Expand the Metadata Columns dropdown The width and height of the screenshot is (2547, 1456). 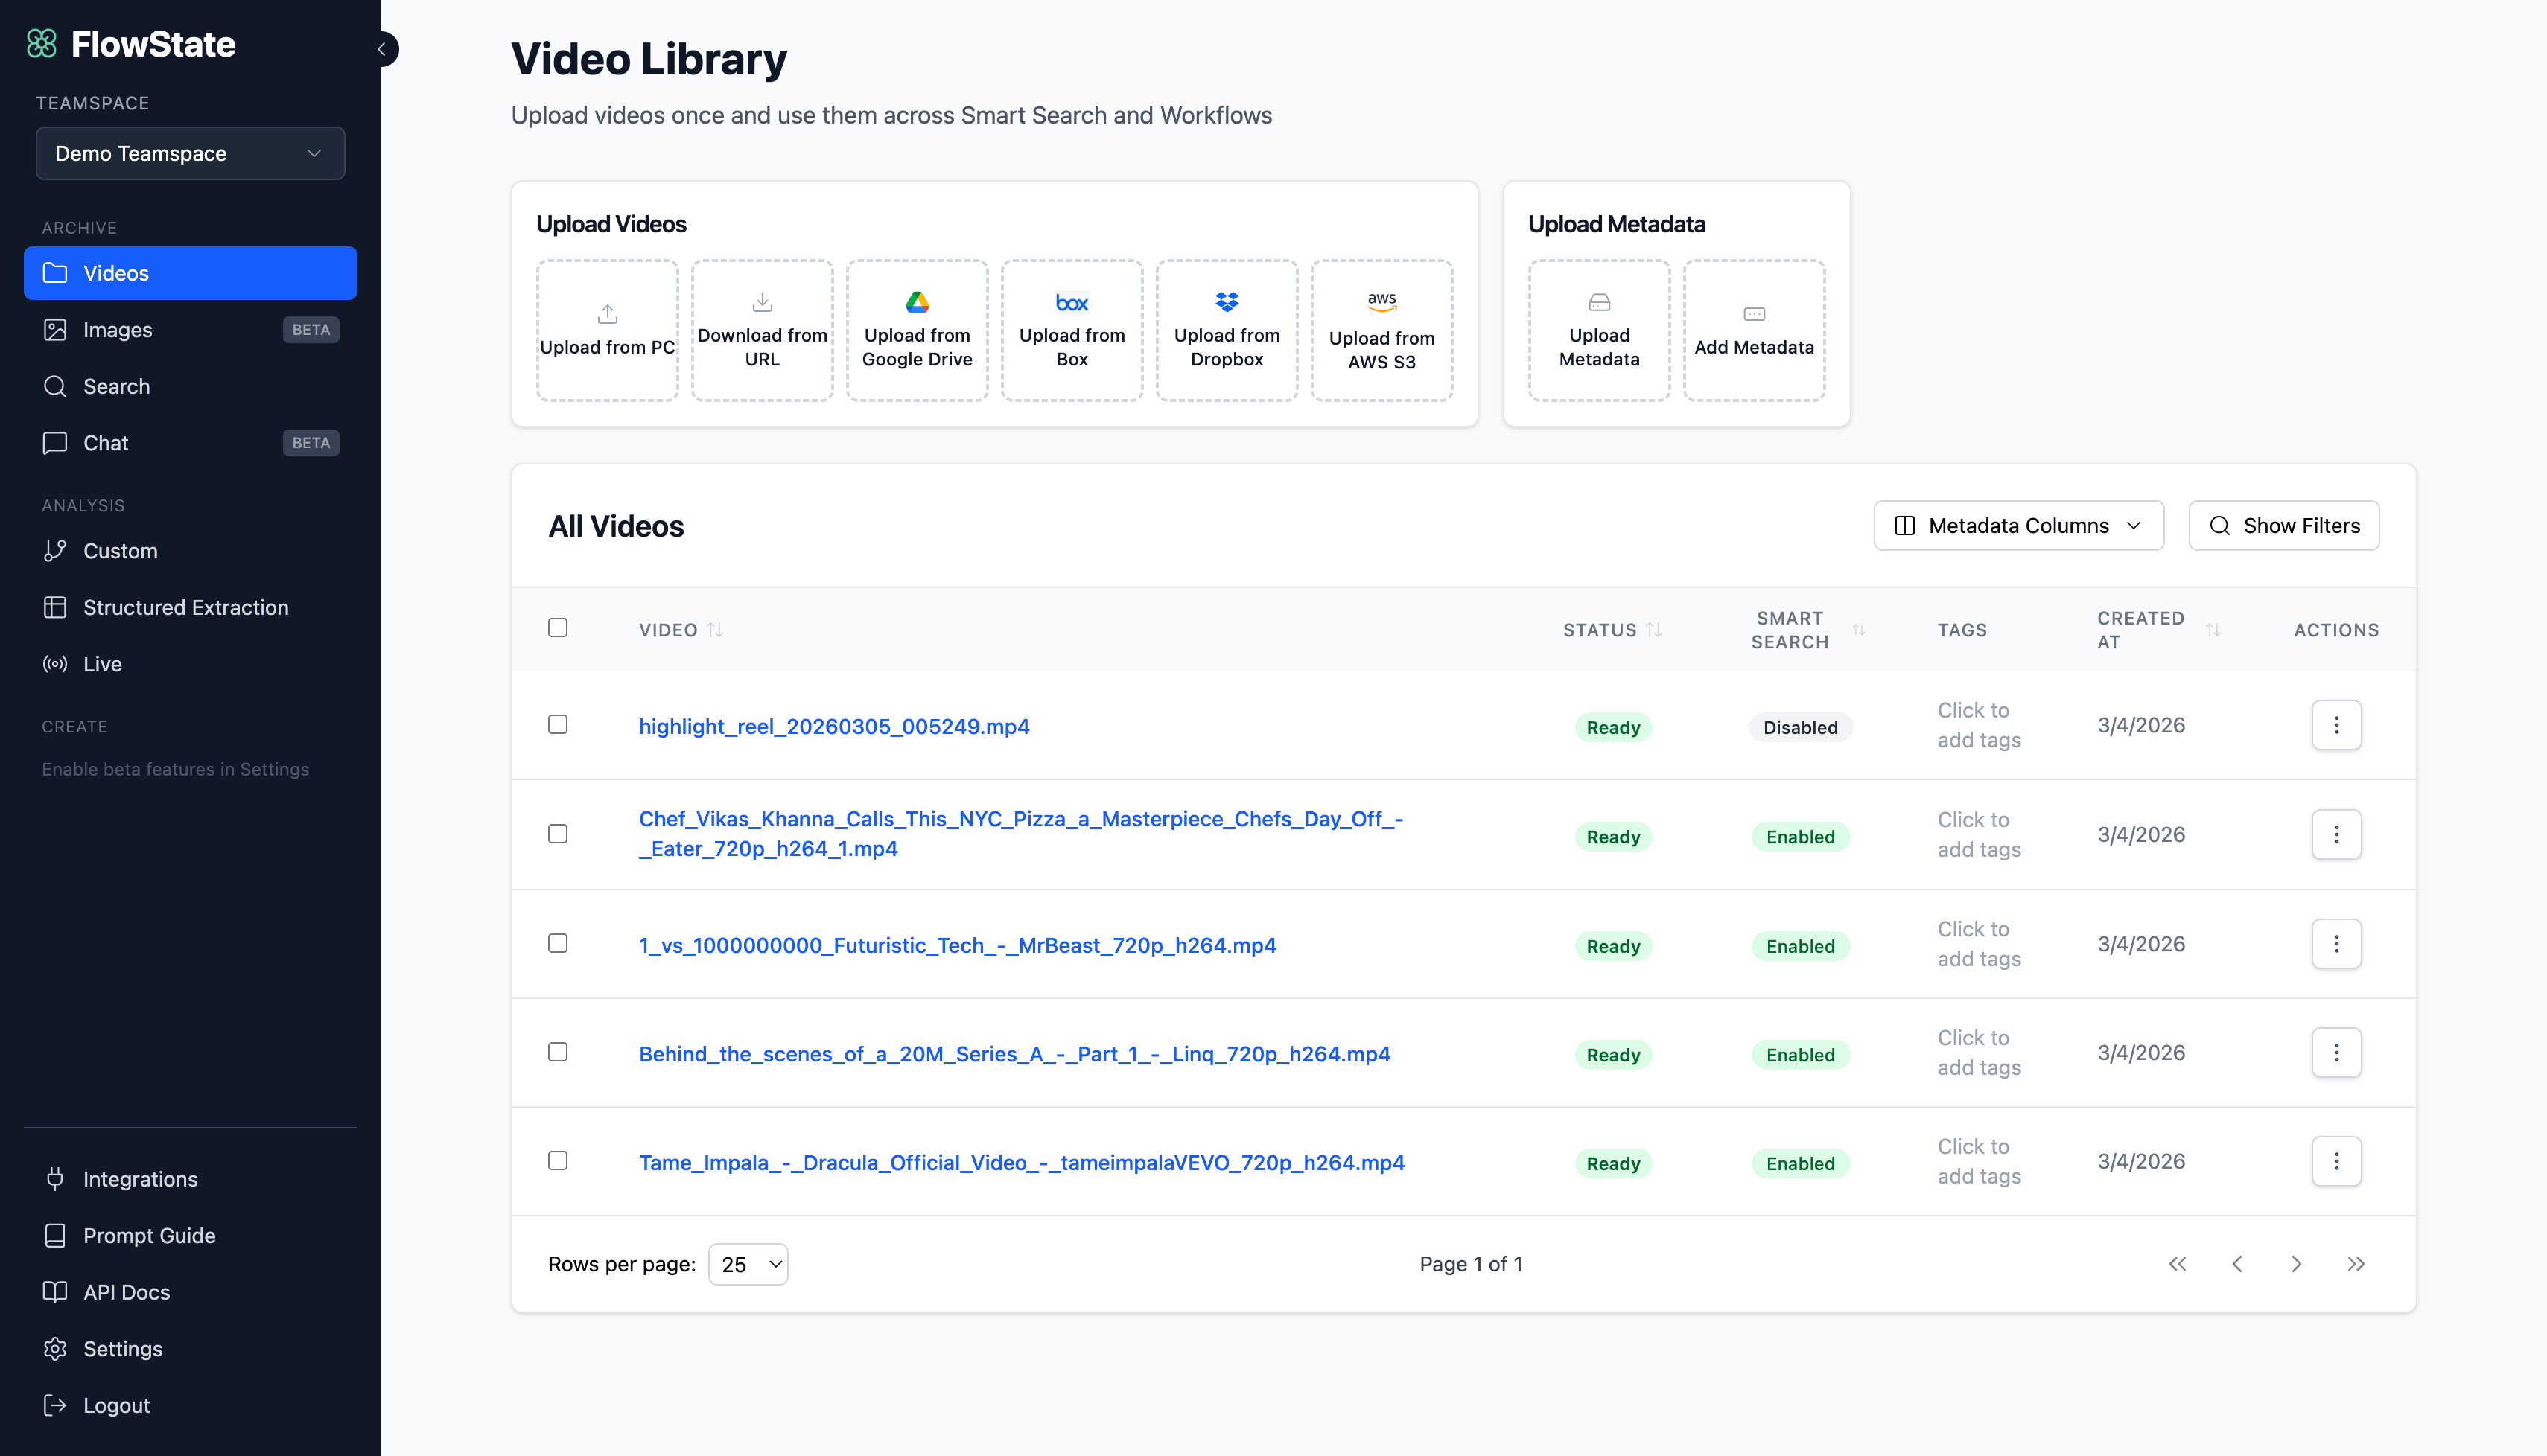[x=2019, y=525]
